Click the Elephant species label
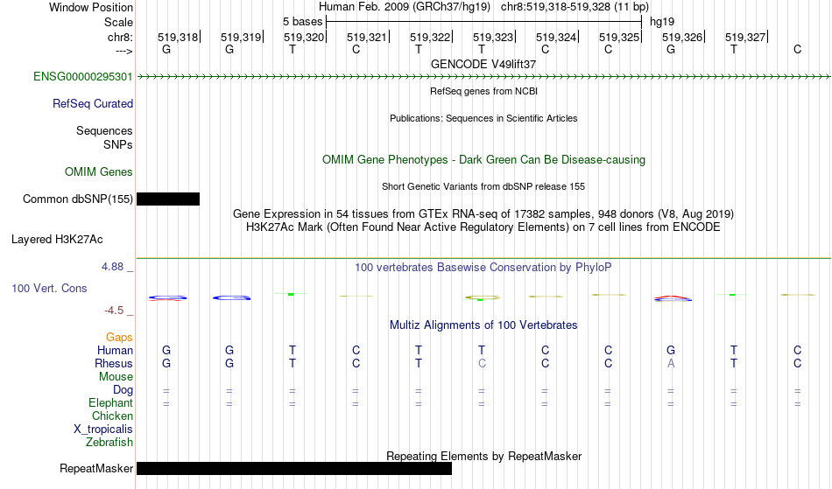 point(110,402)
